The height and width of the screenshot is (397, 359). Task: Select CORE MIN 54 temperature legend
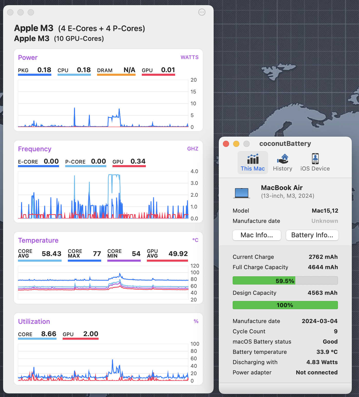point(124,255)
